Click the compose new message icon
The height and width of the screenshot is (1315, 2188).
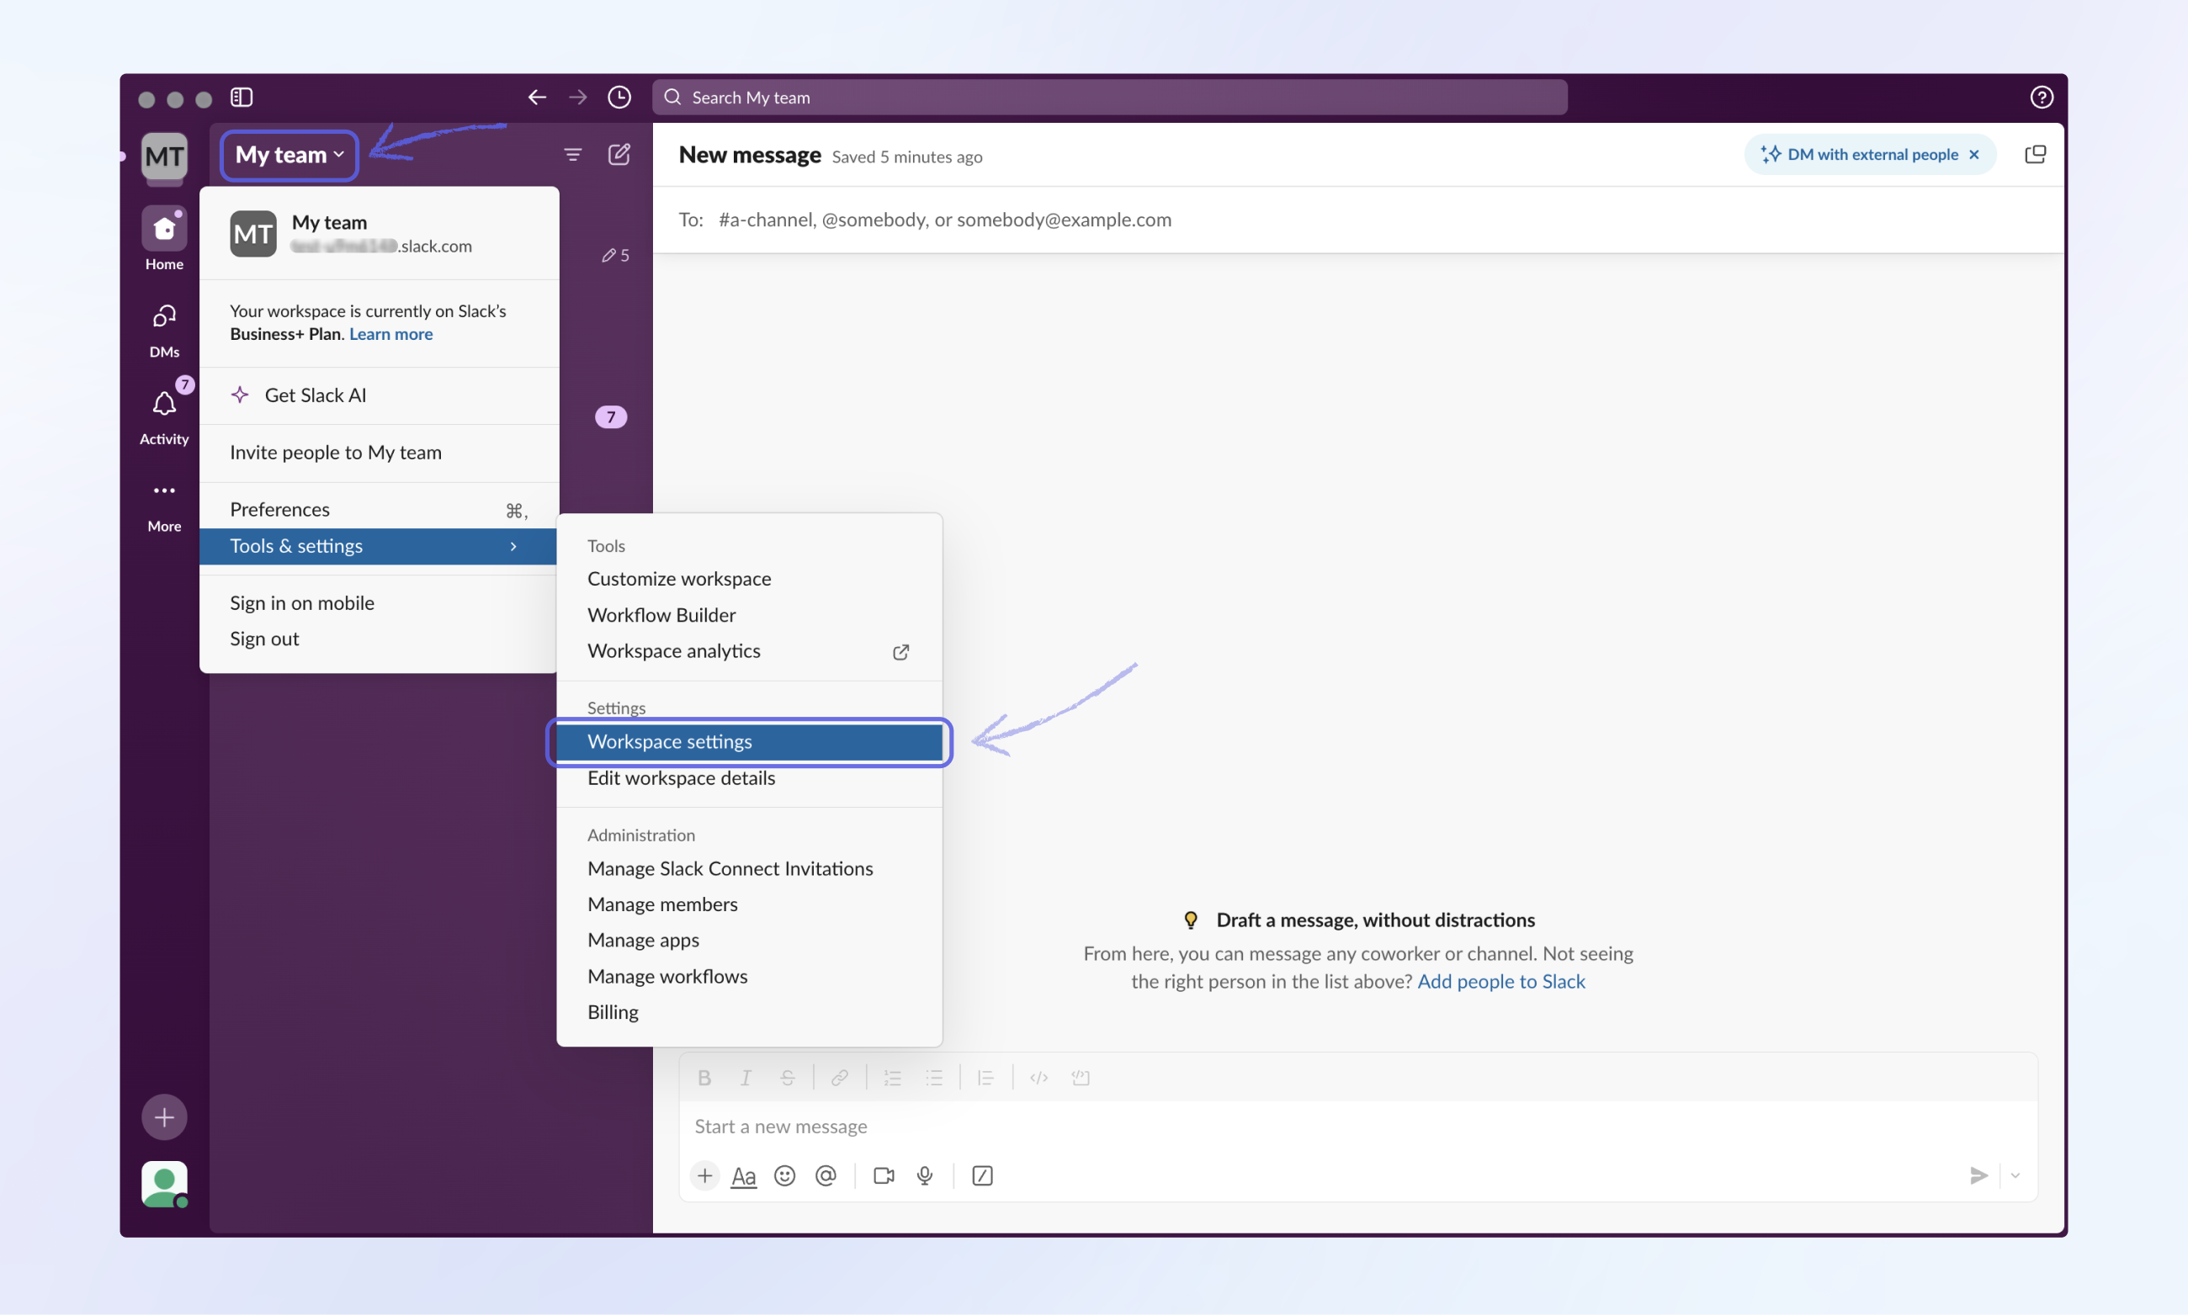pos(619,155)
